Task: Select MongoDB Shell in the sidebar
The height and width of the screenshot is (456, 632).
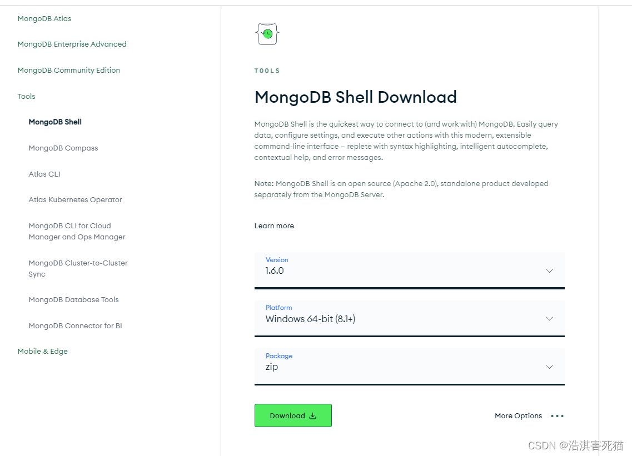Action: pos(55,122)
